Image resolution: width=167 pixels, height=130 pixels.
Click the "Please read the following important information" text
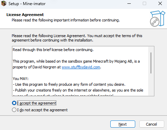[66, 20]
